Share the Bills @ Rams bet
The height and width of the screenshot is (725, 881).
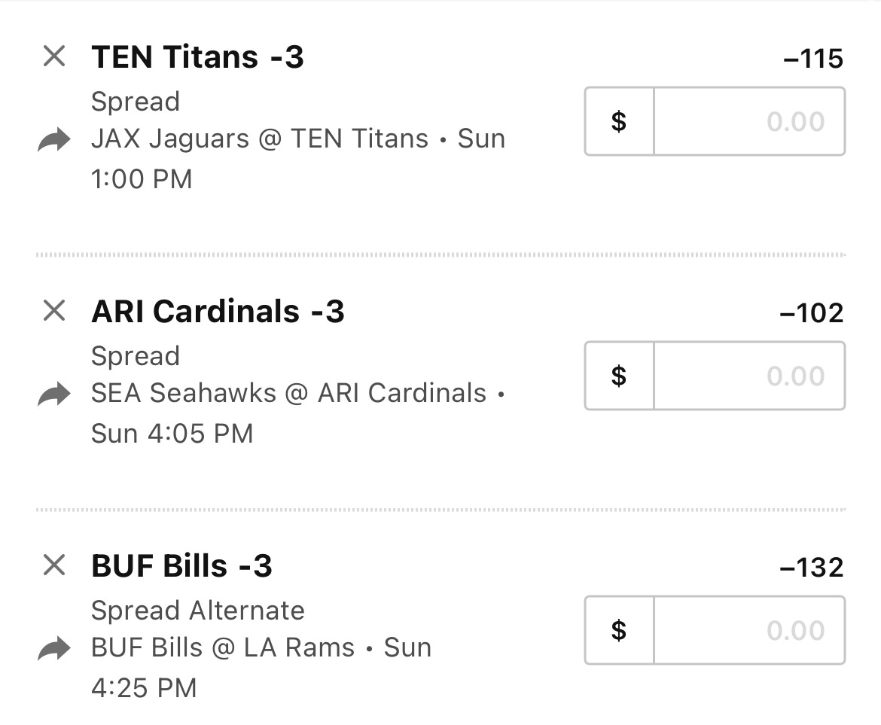(x=54, y=648)
